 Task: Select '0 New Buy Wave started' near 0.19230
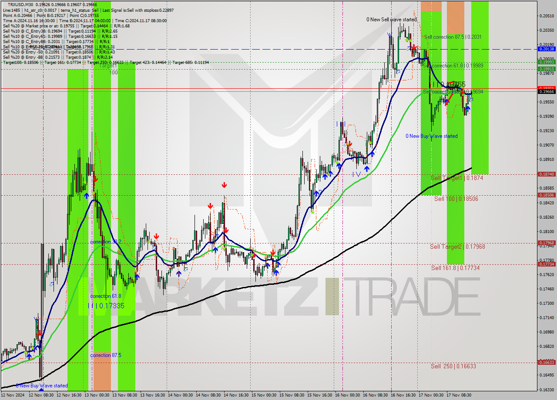click(431, 136)
